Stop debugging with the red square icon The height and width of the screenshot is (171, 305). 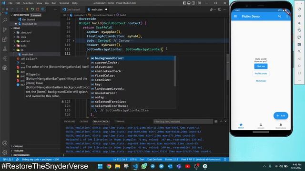coord(38,9)
